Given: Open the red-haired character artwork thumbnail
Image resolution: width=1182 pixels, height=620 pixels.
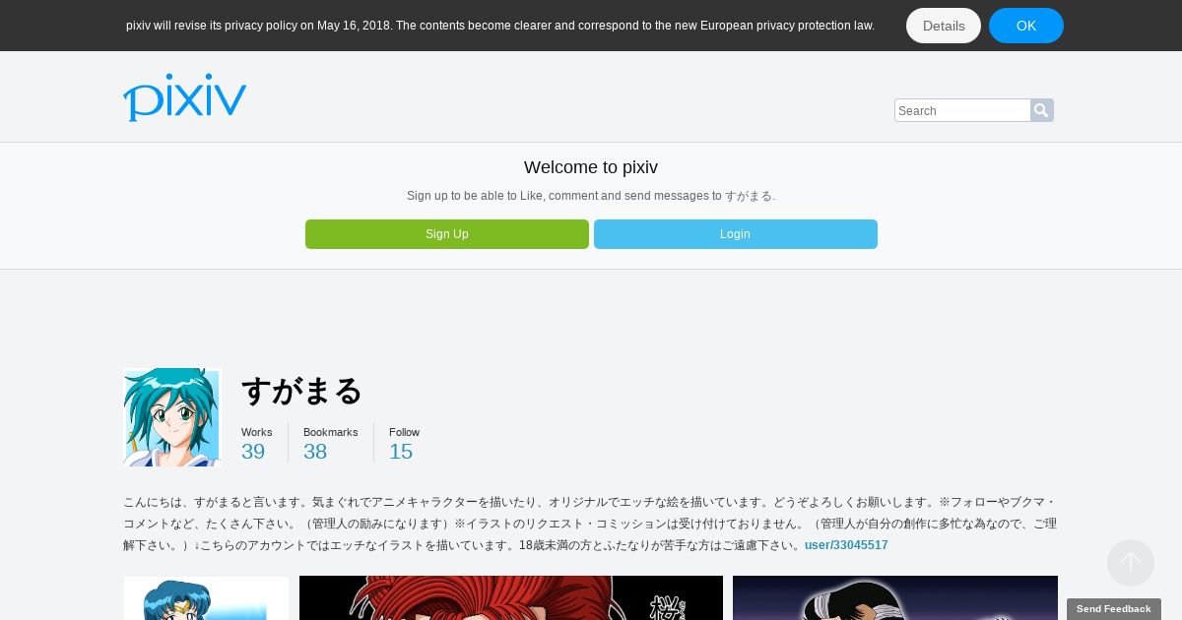Looking at the screenshot, I should click(511, 598).
